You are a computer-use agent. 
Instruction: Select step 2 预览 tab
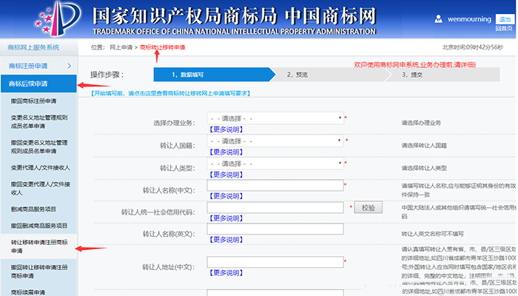(x=297, y=75)
